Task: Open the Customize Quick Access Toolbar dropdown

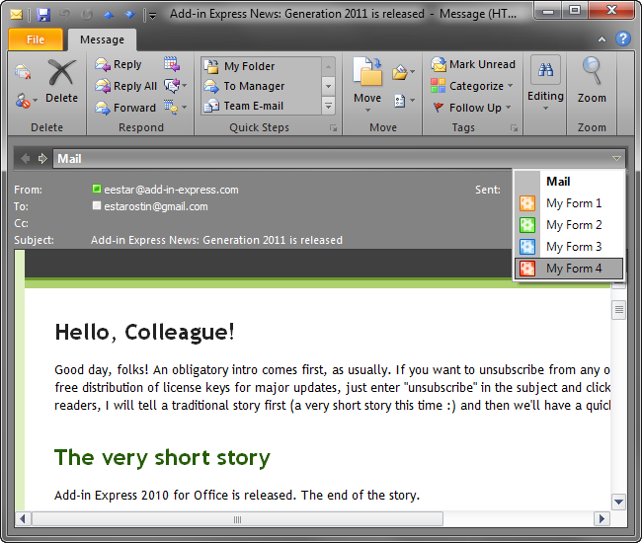Action: (x=152, y=16)
